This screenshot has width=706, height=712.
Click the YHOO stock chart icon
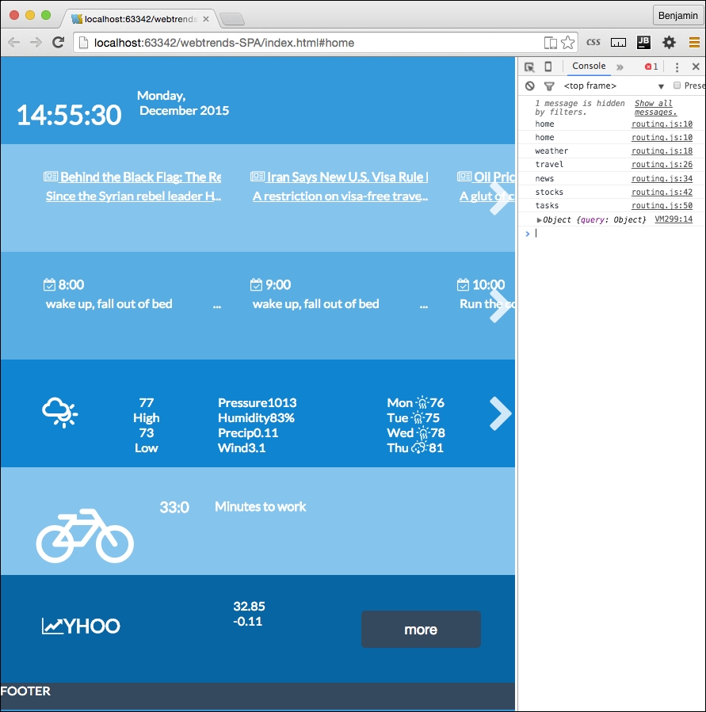pyautogui.click(x=52, y=626)
